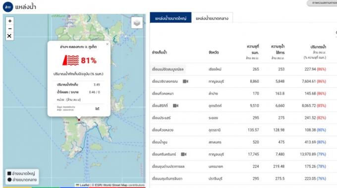Screen dimensions: 337x188
Task: Open the Leaflet attribution link
Action: point(84,185)
